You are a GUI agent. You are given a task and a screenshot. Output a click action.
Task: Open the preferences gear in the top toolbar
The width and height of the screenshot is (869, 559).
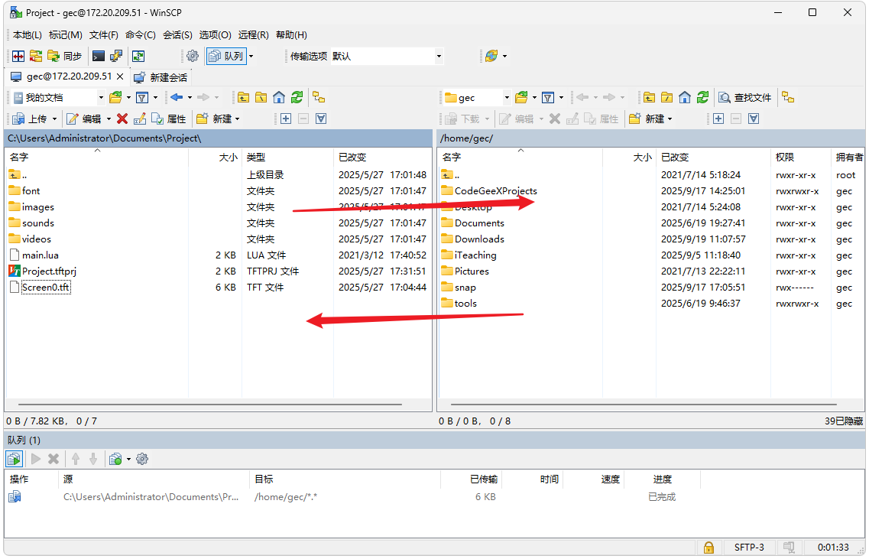pyautogui.click(x=193, y=56)
